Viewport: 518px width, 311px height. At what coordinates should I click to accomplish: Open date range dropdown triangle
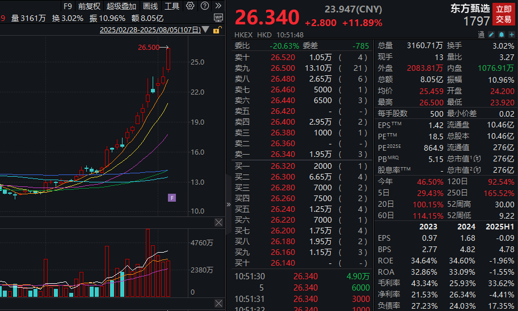point(205,29)
